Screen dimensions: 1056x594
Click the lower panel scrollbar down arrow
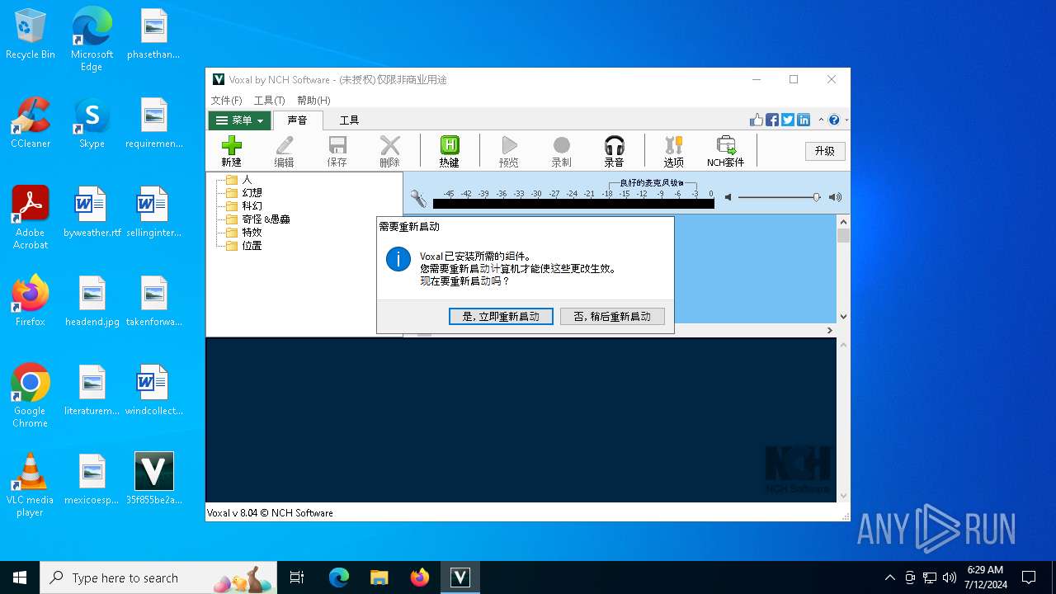[843, 496]
